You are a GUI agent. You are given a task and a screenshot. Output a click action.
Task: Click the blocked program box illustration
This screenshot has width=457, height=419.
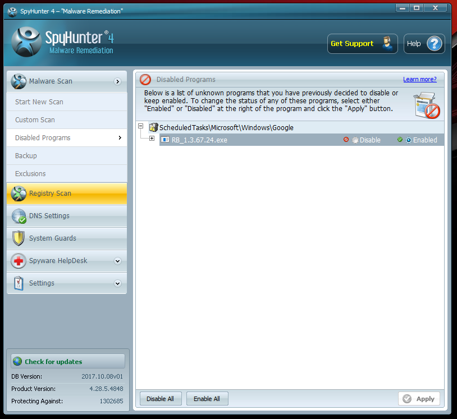(426, 105)
